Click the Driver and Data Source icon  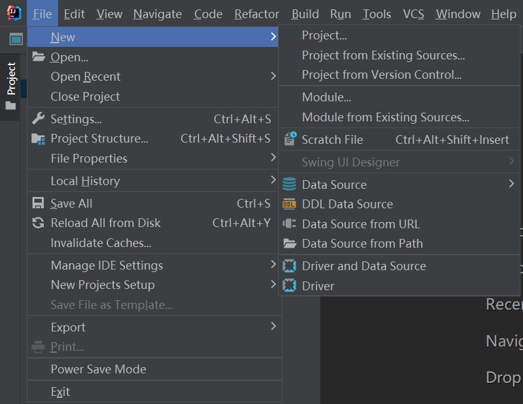point(289,266)
